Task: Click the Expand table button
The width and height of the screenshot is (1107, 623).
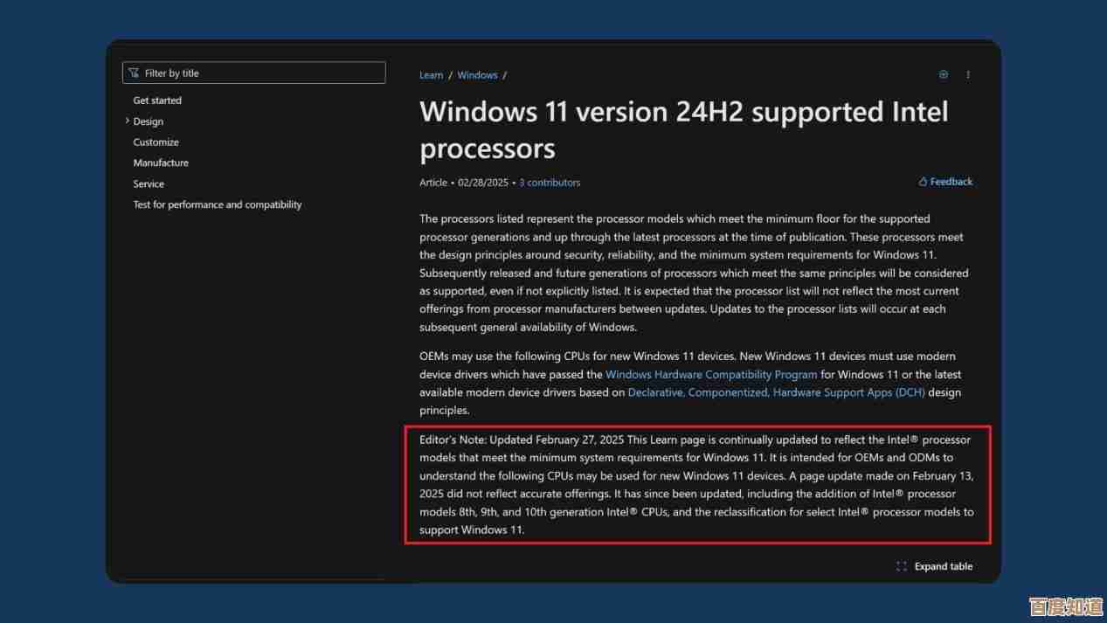Action: tap(944, 566)
